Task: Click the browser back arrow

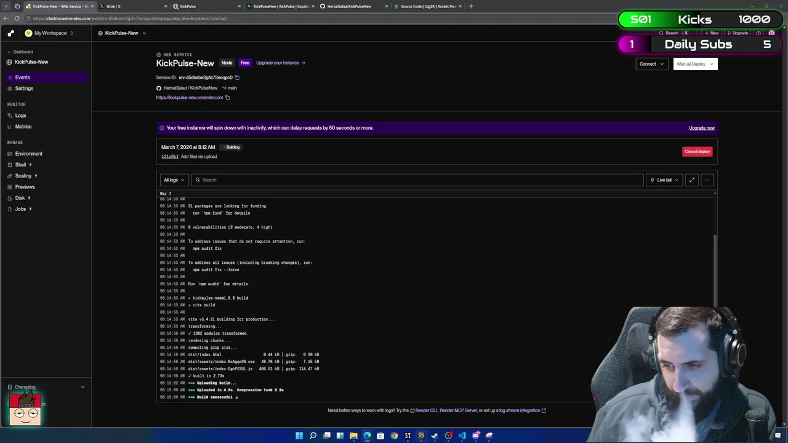Action: tap(6, 18)
